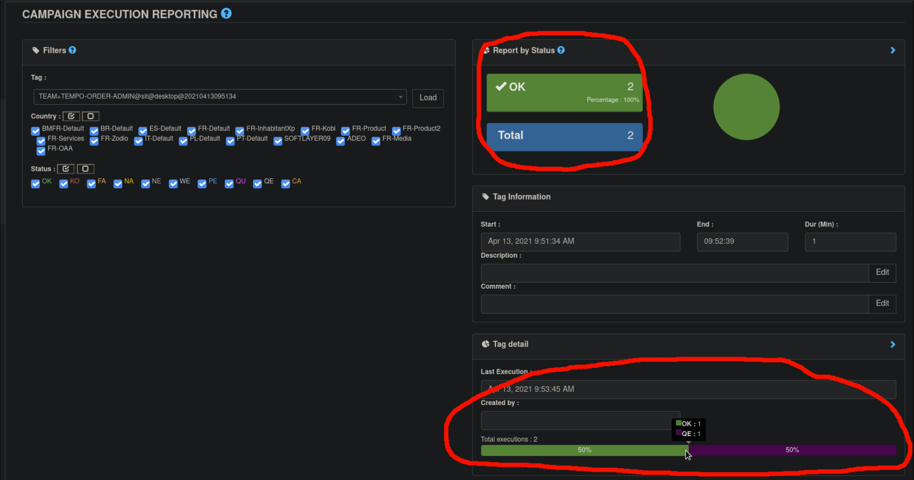The height and width of the screenshot is (480, 914).
Task: Open help icon beside Campaign Execution Reporting title
Action: pyautogui.click(x=226, y=14)
